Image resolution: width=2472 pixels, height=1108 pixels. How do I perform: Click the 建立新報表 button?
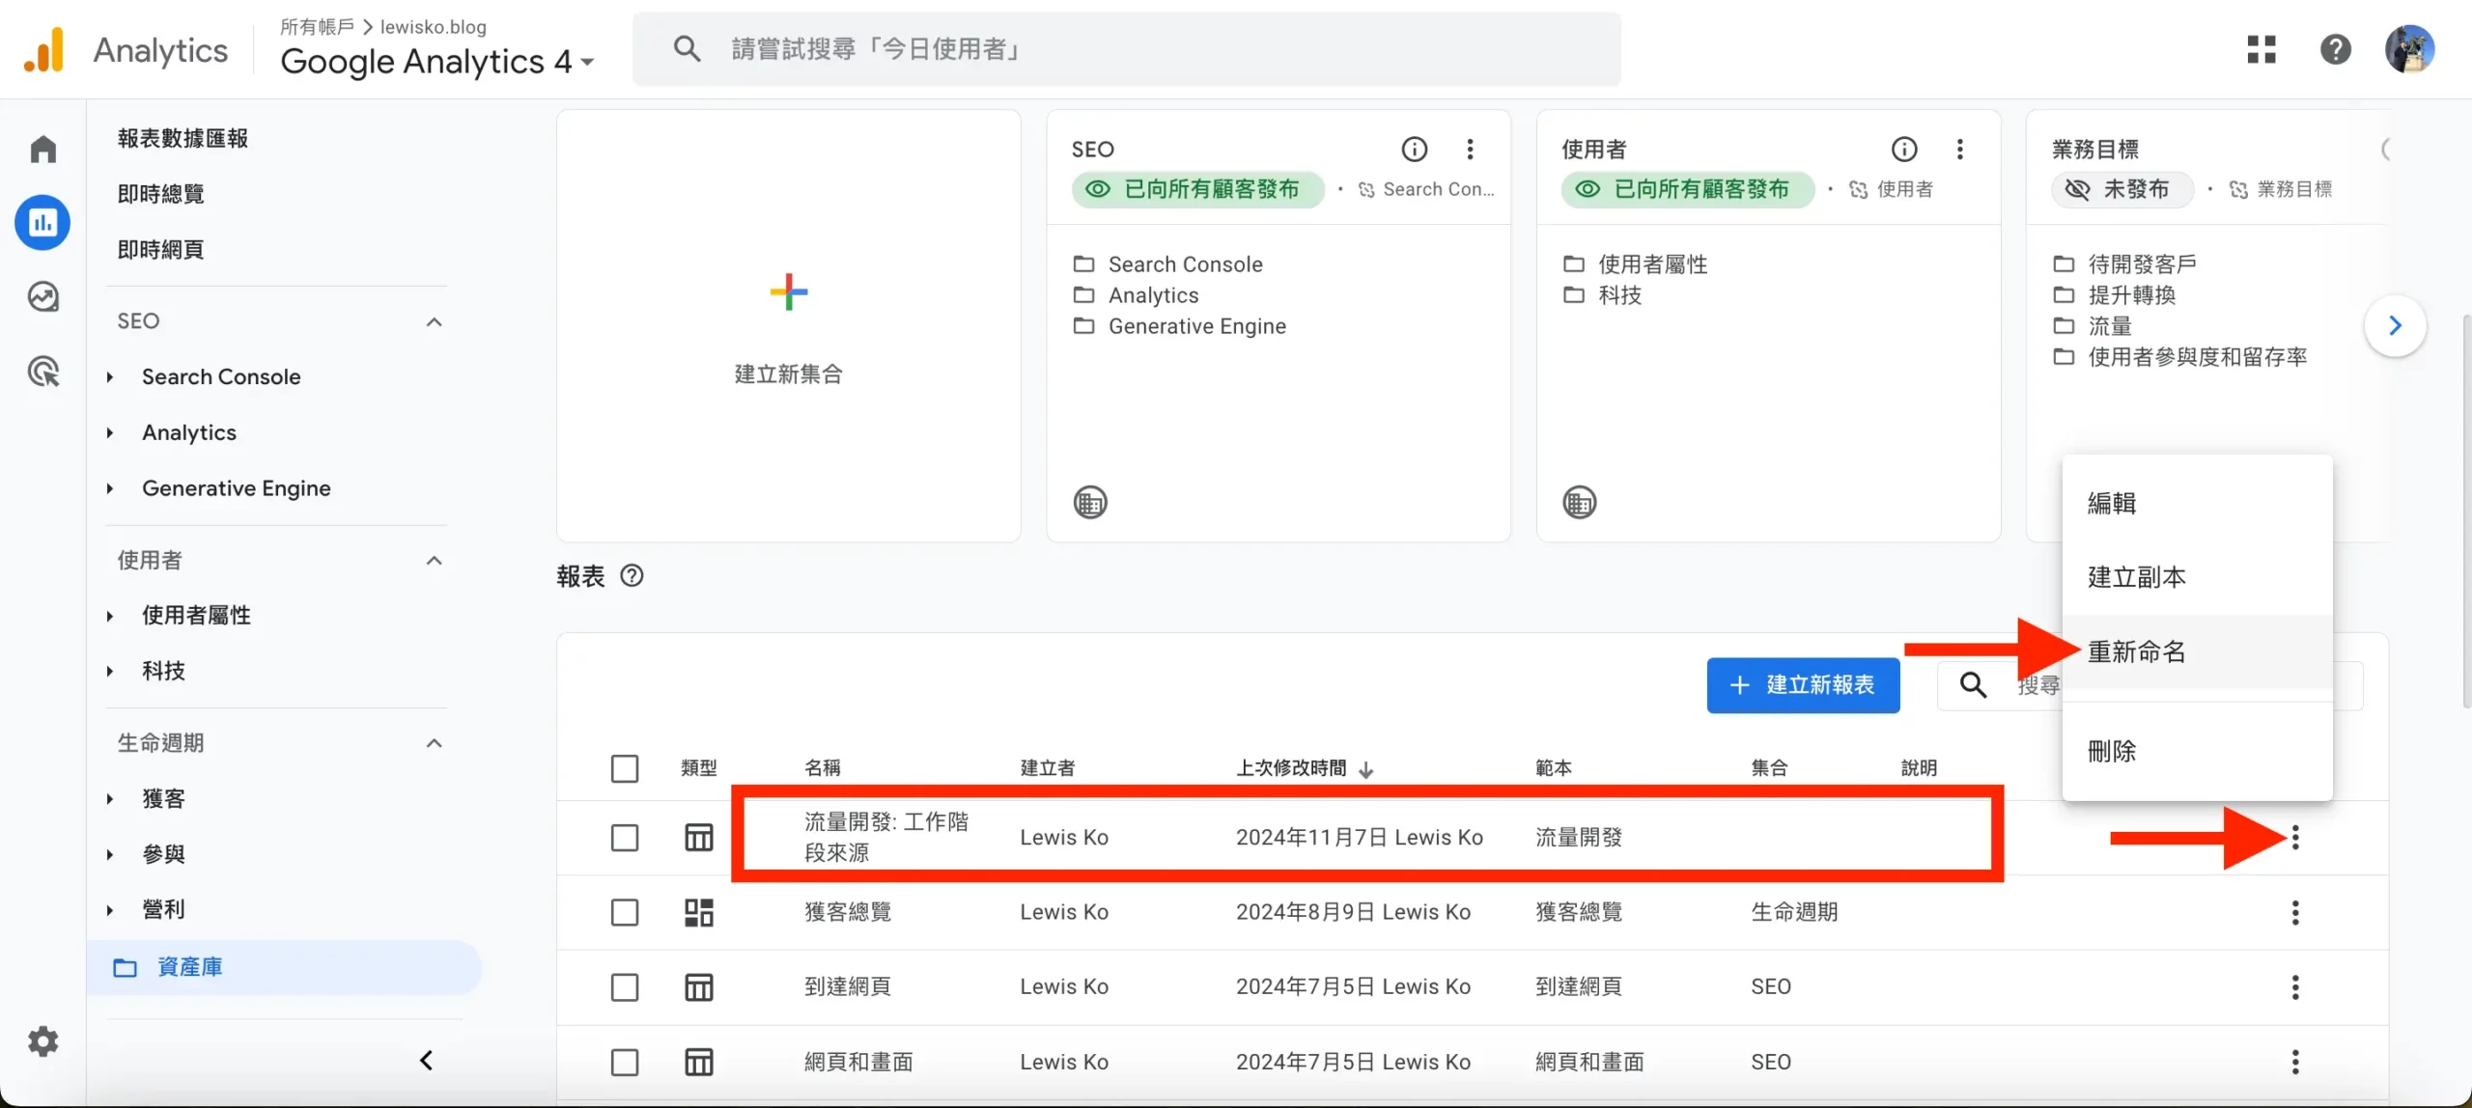point(1802,684)
